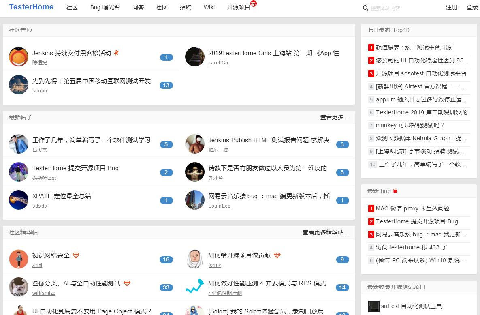Click the red bug icon beside 最新 bug
The width and height of the screenshot is (480, 315).
[x=395, y=191]
